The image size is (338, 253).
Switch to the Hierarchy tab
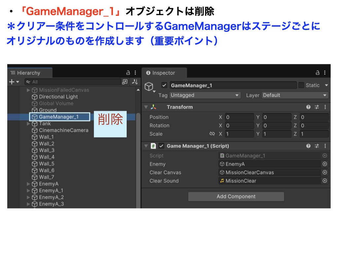[x=28, y=73]
